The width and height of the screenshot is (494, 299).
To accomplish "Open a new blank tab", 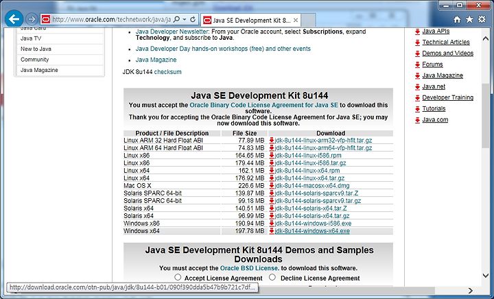I will coord(309,20).
